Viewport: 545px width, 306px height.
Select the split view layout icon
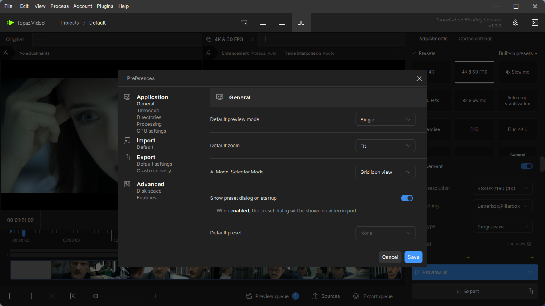pyautogui.click(x=282, y=23)
